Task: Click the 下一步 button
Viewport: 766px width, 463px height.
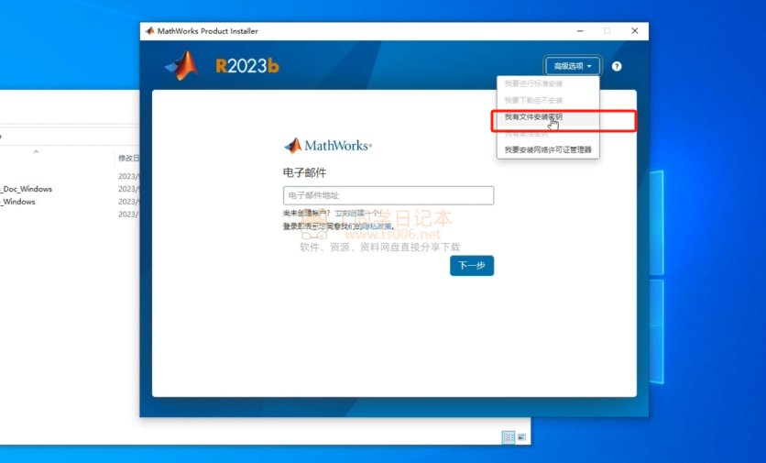Action: (472, 266)
